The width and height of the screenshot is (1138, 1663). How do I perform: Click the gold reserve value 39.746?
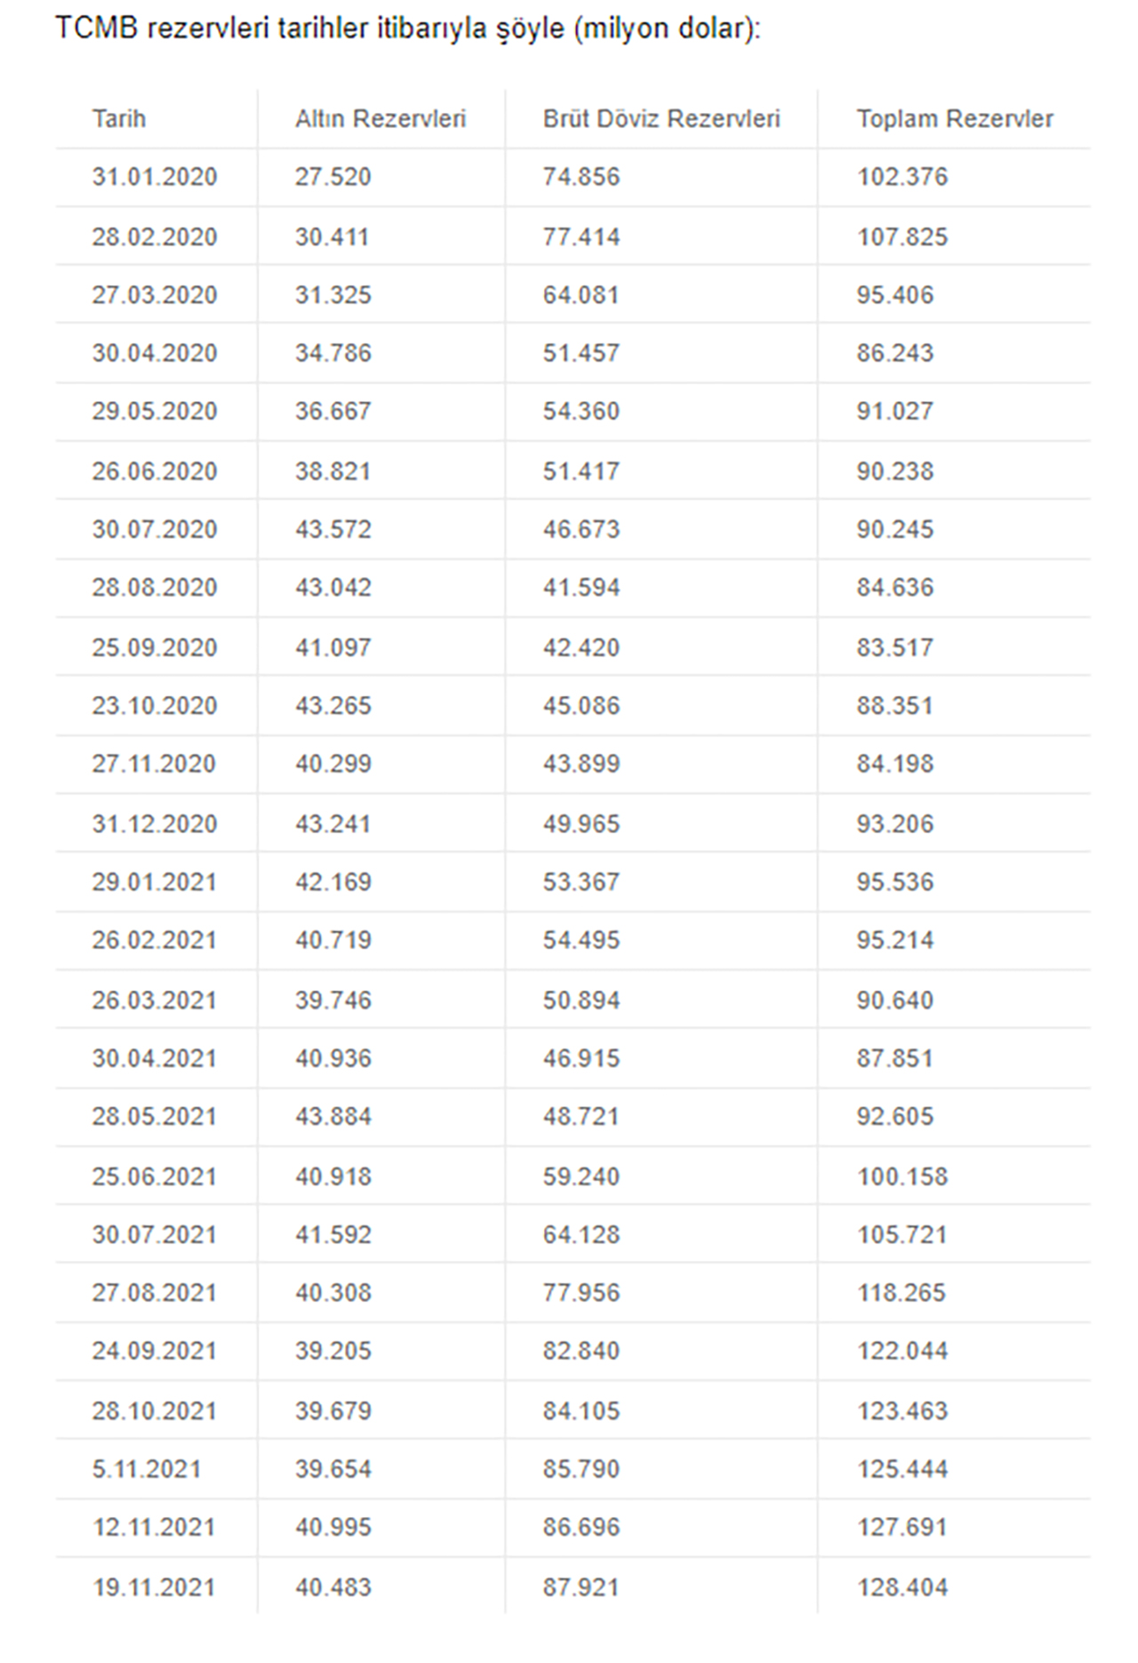[x=333, y=1000]
